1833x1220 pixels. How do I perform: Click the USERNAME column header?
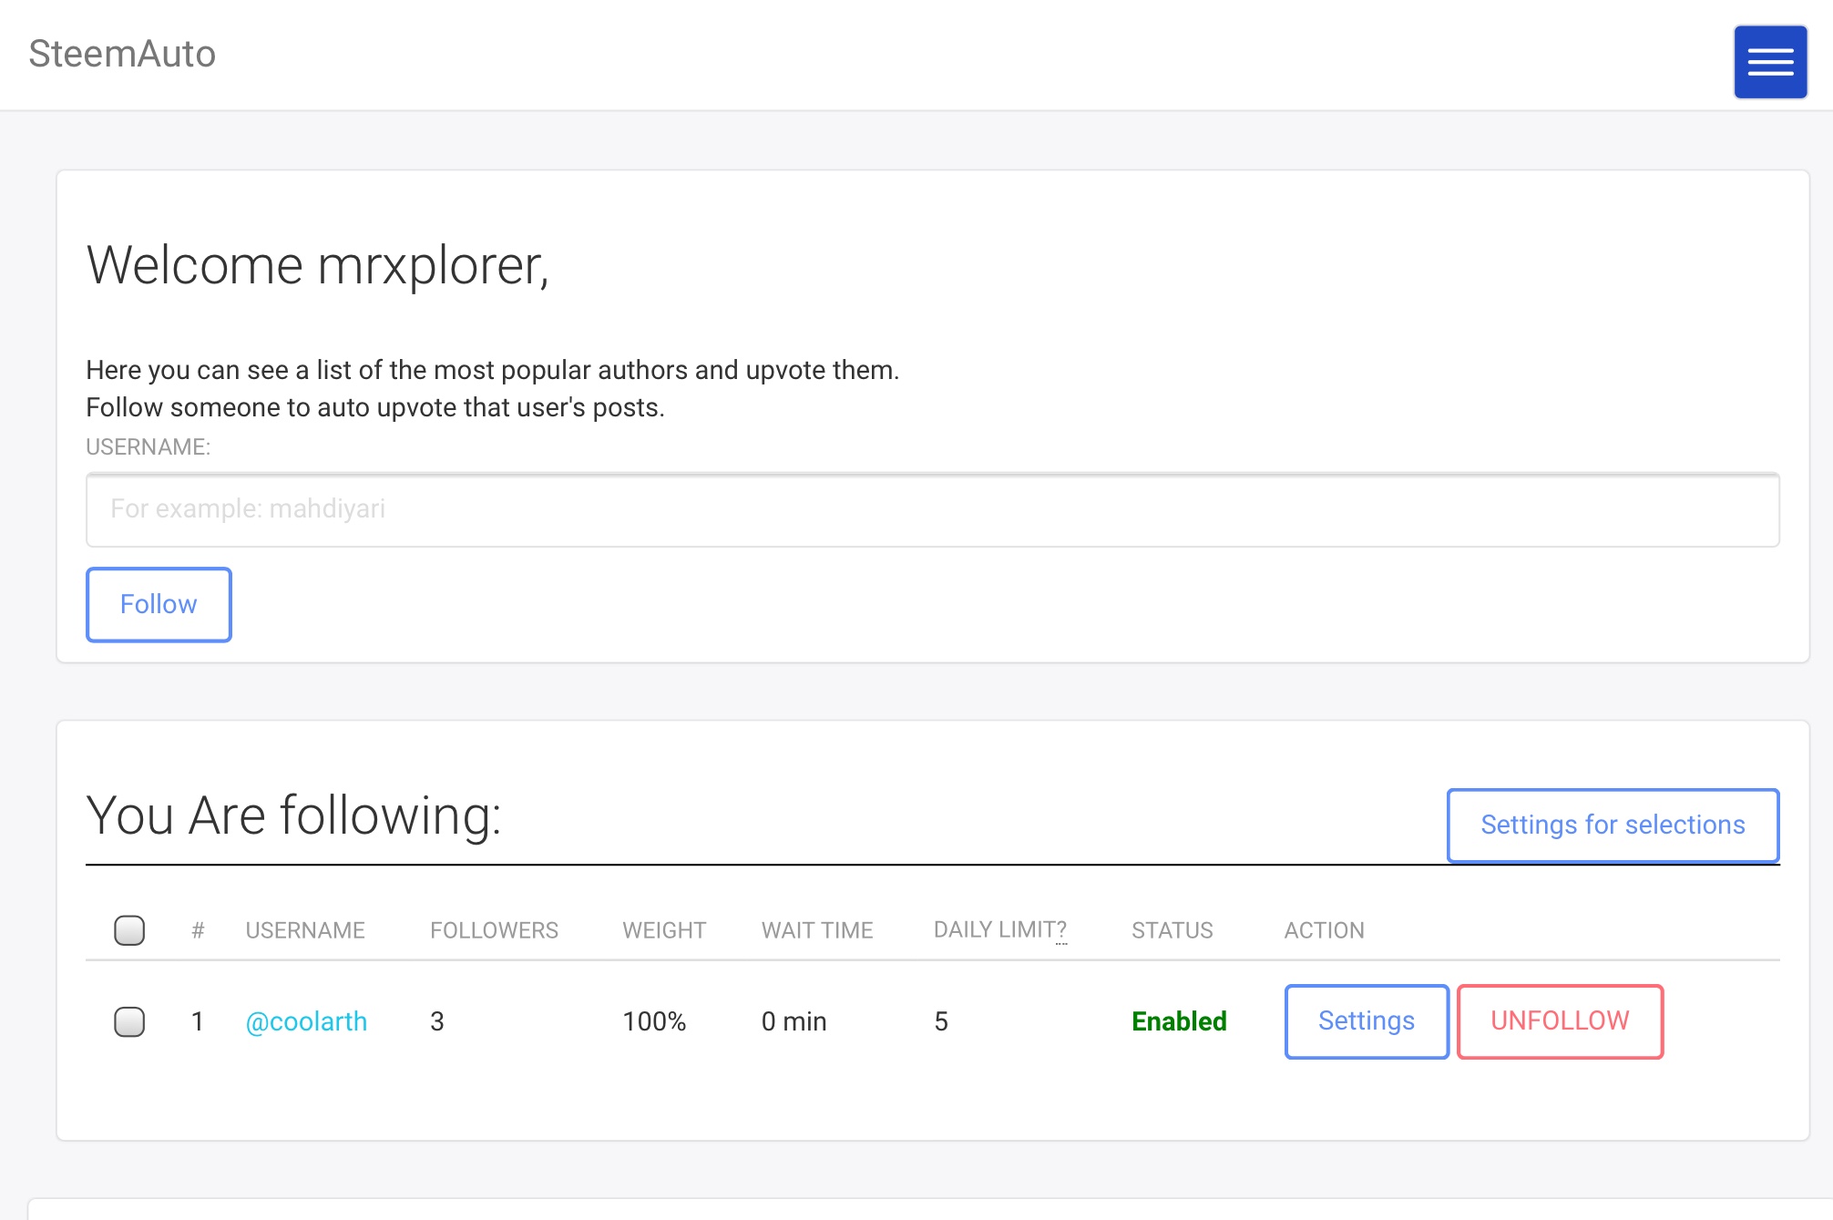(x=305, y=930)
